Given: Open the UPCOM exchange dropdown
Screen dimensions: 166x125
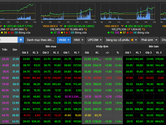Looking at the screenshot, I should [x=94, y=40].
